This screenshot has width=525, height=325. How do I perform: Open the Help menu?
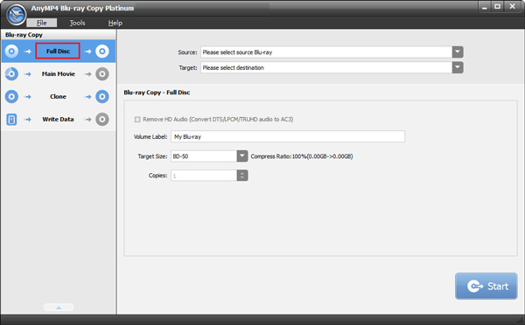click(115, 23)
